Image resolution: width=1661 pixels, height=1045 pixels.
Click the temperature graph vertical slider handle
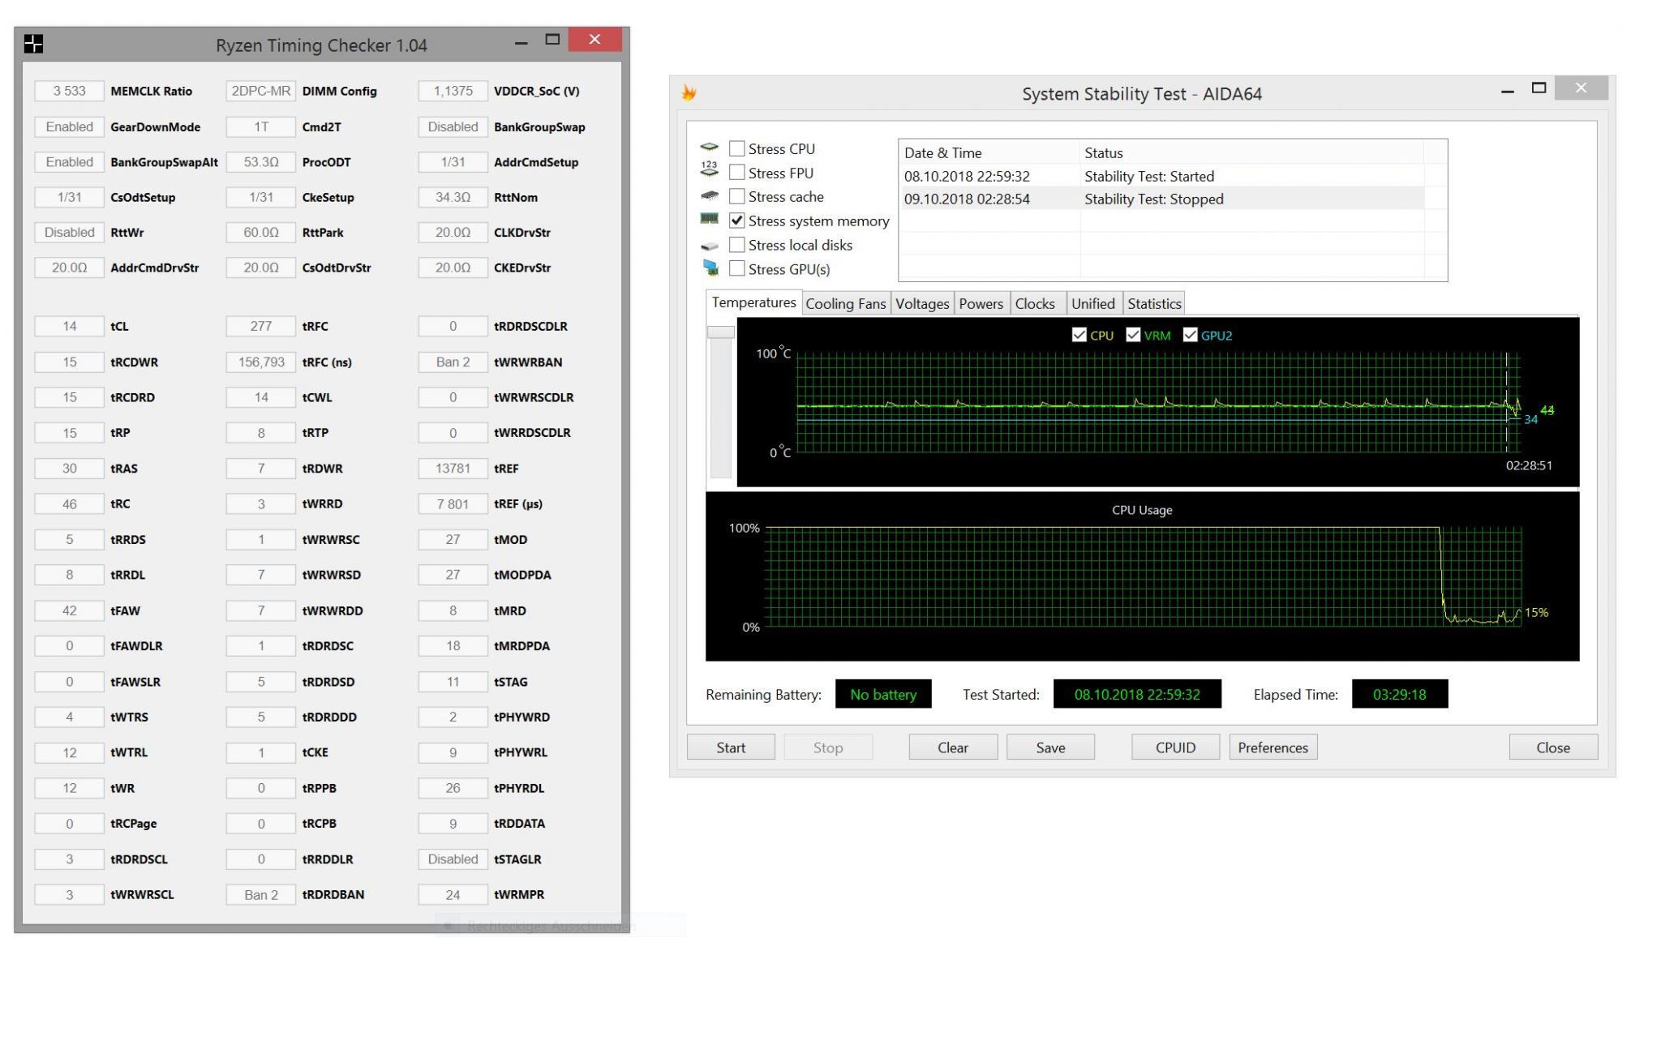(721, 332)
